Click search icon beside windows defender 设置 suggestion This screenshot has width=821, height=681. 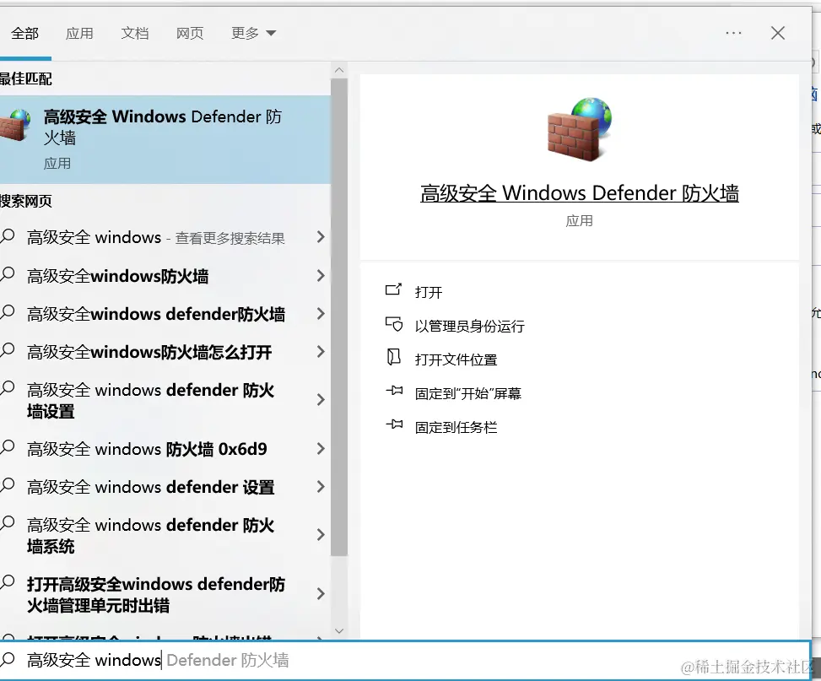pos(8,485)
